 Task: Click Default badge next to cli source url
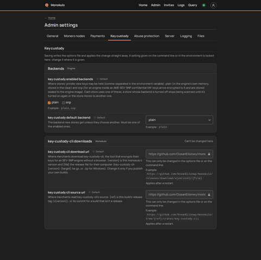pyautogui.click(x=95, y=192)
